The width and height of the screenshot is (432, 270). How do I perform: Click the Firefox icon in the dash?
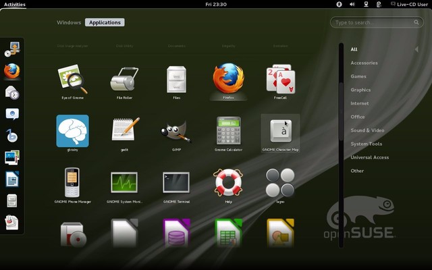(12, 71)
